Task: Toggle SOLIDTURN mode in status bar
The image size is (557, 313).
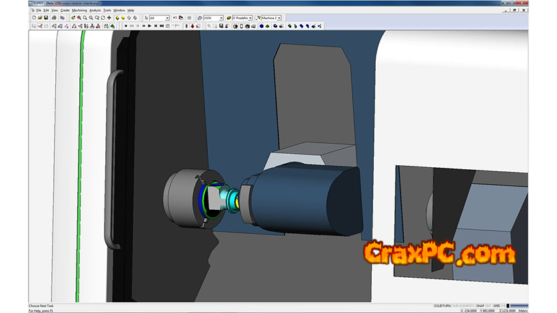Action: click(x=442, y=305)
